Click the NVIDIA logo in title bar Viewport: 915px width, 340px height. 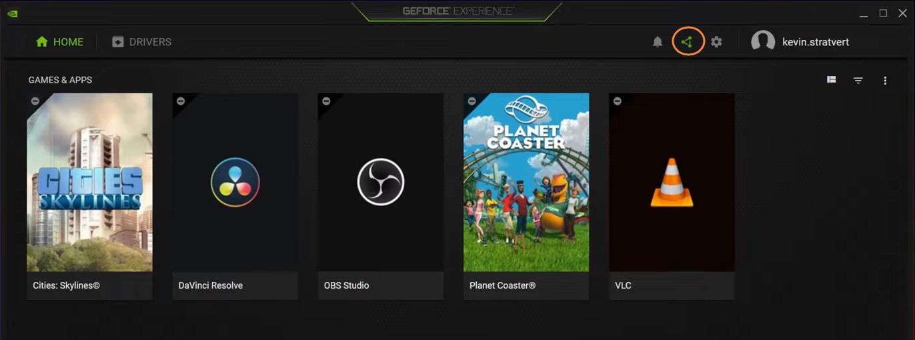(12, 13)
